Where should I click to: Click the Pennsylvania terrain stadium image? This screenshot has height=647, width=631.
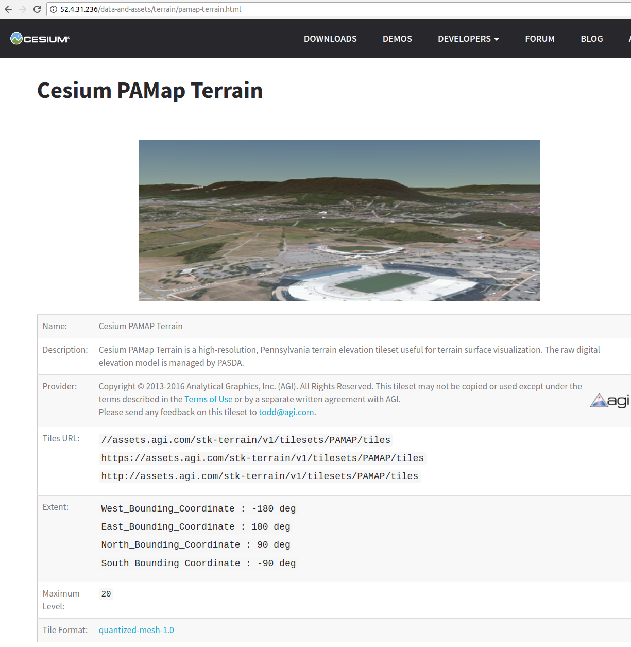pos(339,220)
